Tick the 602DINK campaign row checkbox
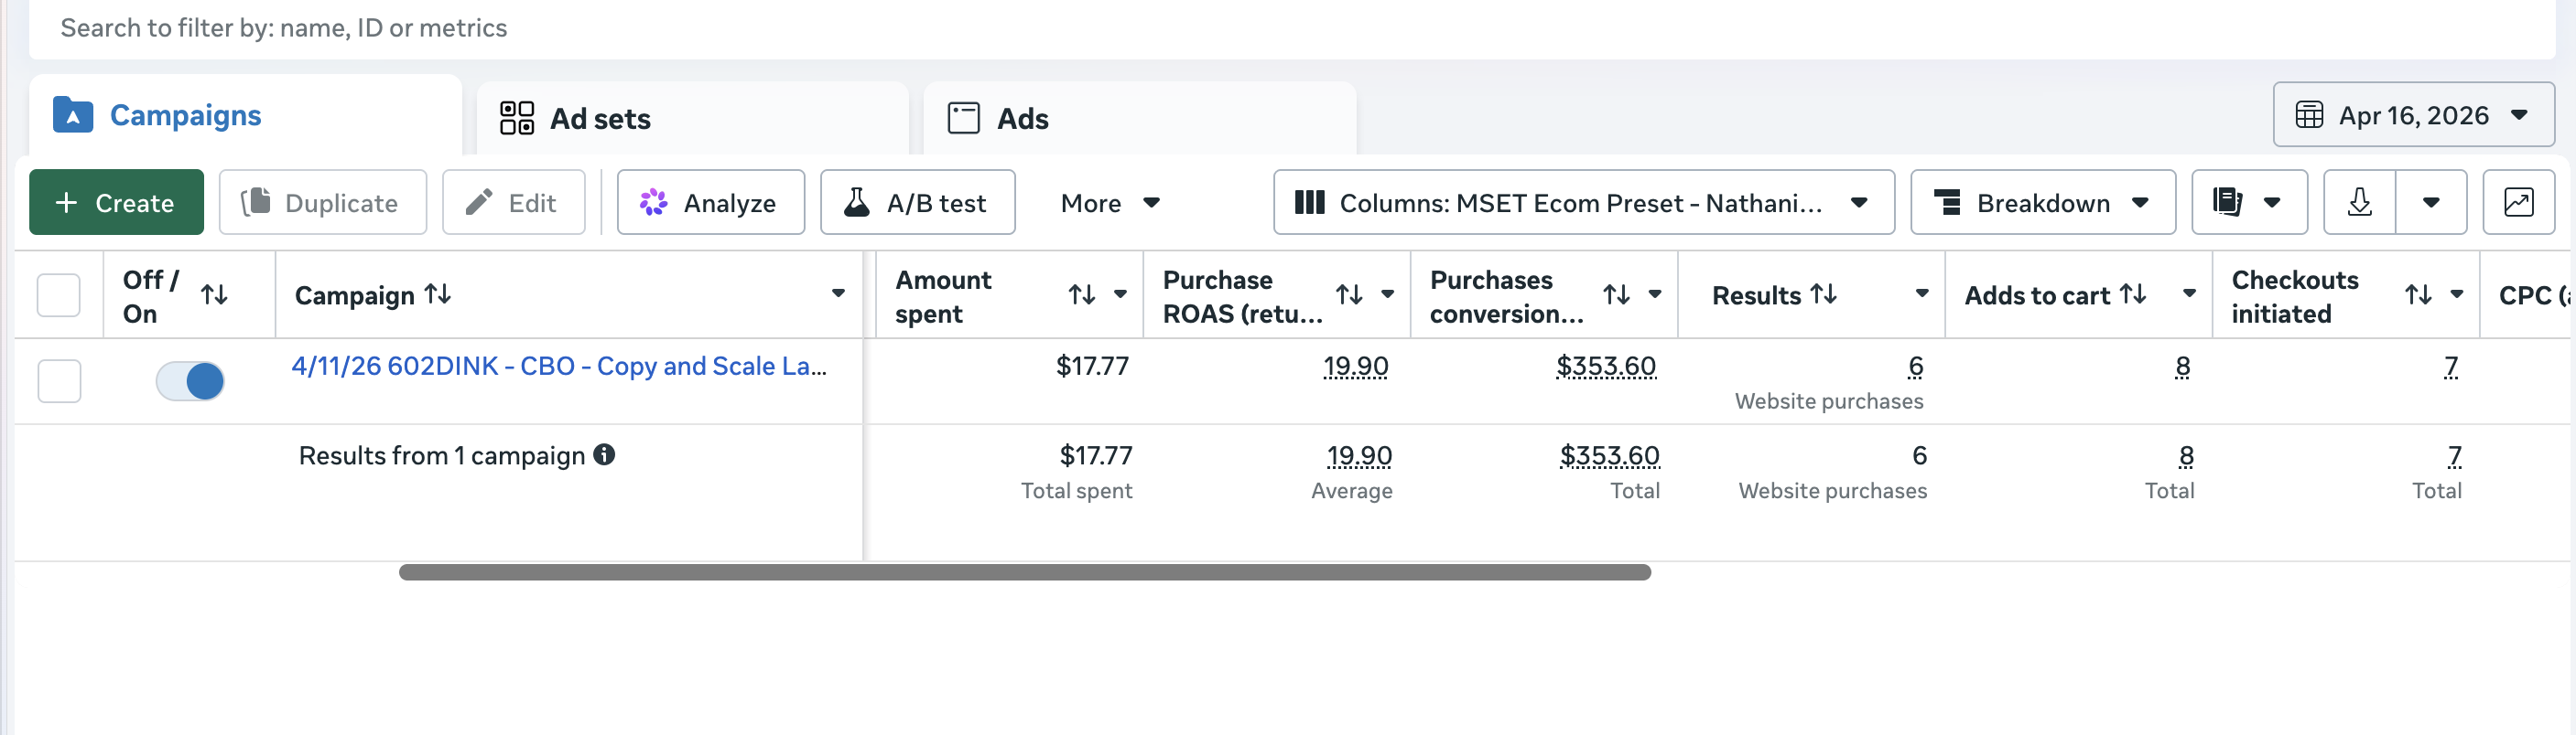This screenshot has width=2576, height=735. coord(59,381)
